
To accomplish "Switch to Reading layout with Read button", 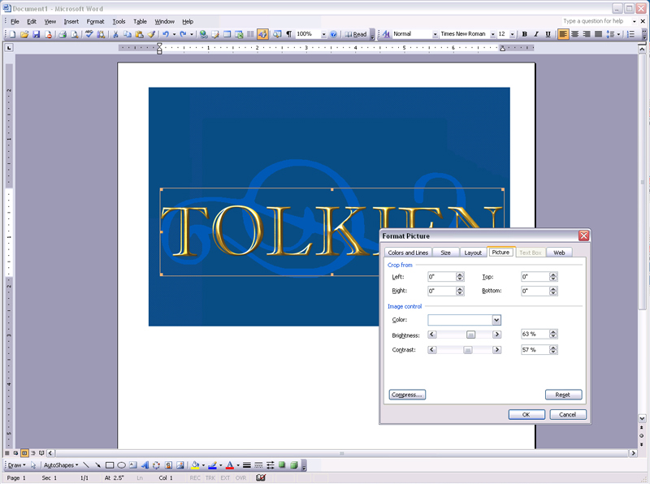I will tap(356, 34).
